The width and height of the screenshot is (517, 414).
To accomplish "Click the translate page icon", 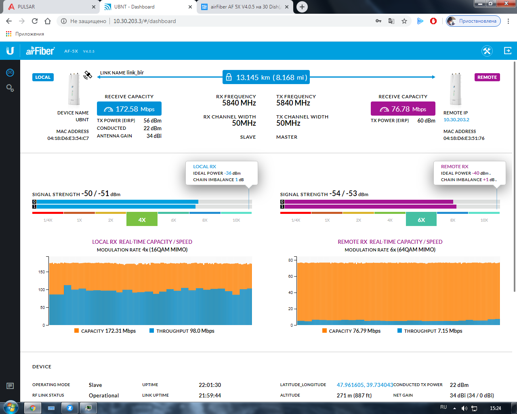I will (x=391, y=21).
